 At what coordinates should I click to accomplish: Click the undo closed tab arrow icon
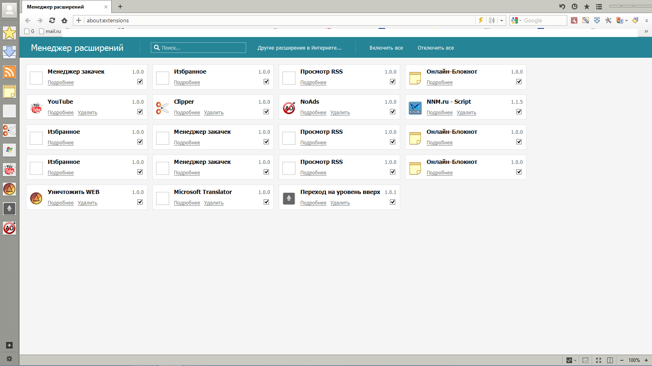point(562,7)
